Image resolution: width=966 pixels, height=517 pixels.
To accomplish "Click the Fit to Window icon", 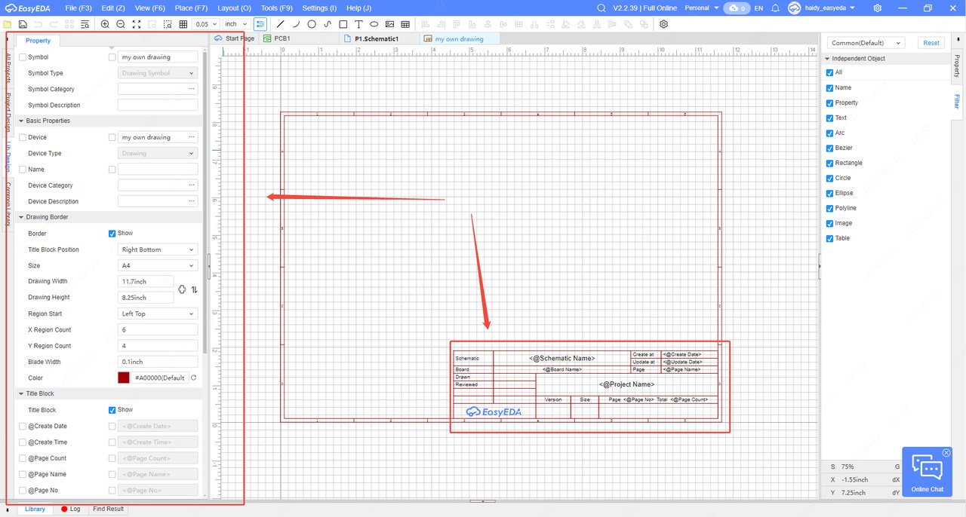I will (x=137, y=24).
